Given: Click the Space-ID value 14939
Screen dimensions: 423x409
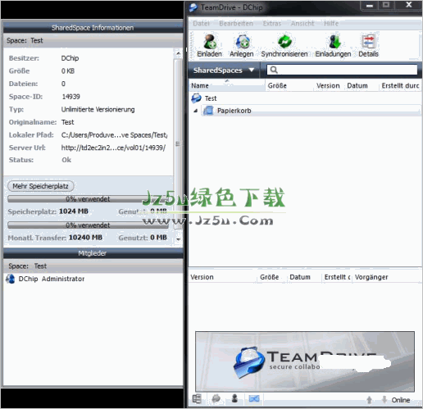Looking at the screenshot, I should (70, 97).
